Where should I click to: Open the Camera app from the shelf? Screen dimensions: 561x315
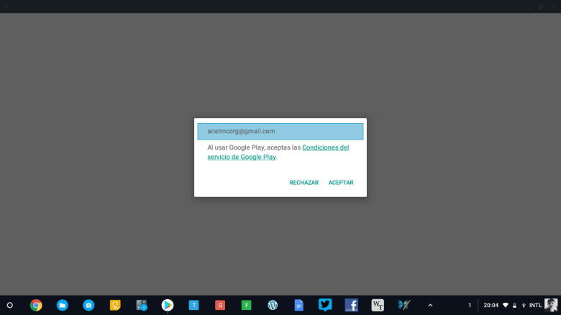[x=88, y=306]
